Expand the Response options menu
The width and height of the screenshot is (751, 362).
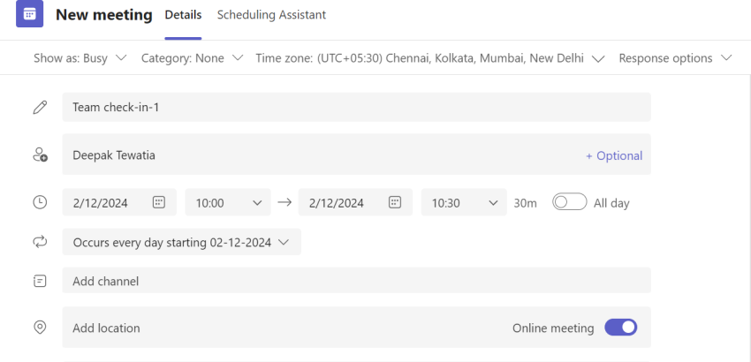pyautogui.click(x=675, y=58)
